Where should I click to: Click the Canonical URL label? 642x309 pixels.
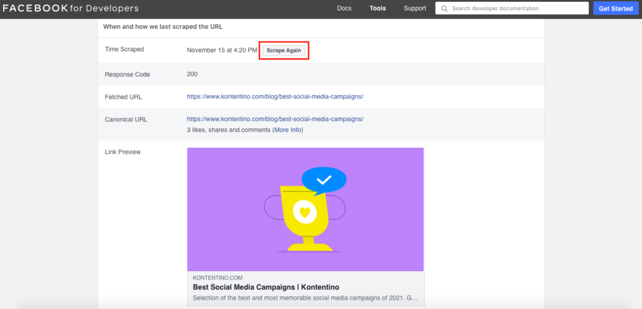[125, 119]
